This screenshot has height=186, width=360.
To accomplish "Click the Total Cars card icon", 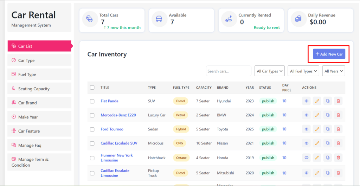I will (90, 19).
